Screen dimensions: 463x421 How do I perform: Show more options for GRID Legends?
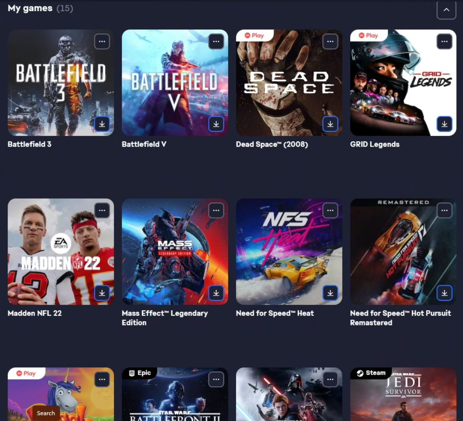(444, 42)
